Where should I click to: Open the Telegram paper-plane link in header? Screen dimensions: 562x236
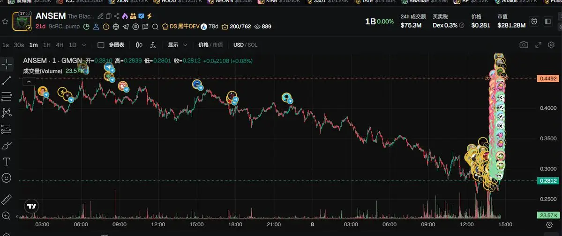tap(126, 27)
